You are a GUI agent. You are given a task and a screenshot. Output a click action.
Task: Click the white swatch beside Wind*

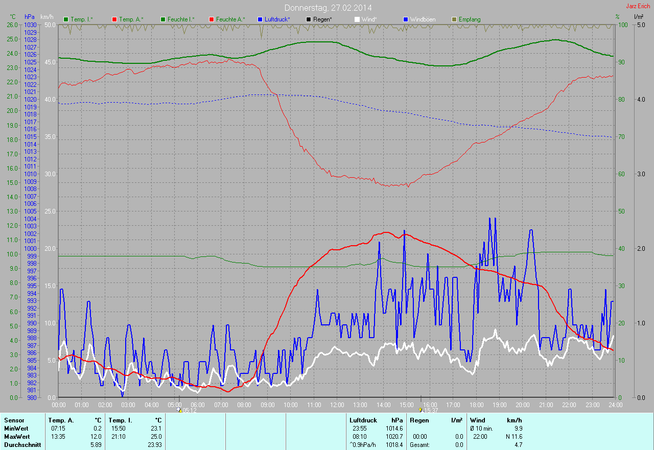coord(357,19)
